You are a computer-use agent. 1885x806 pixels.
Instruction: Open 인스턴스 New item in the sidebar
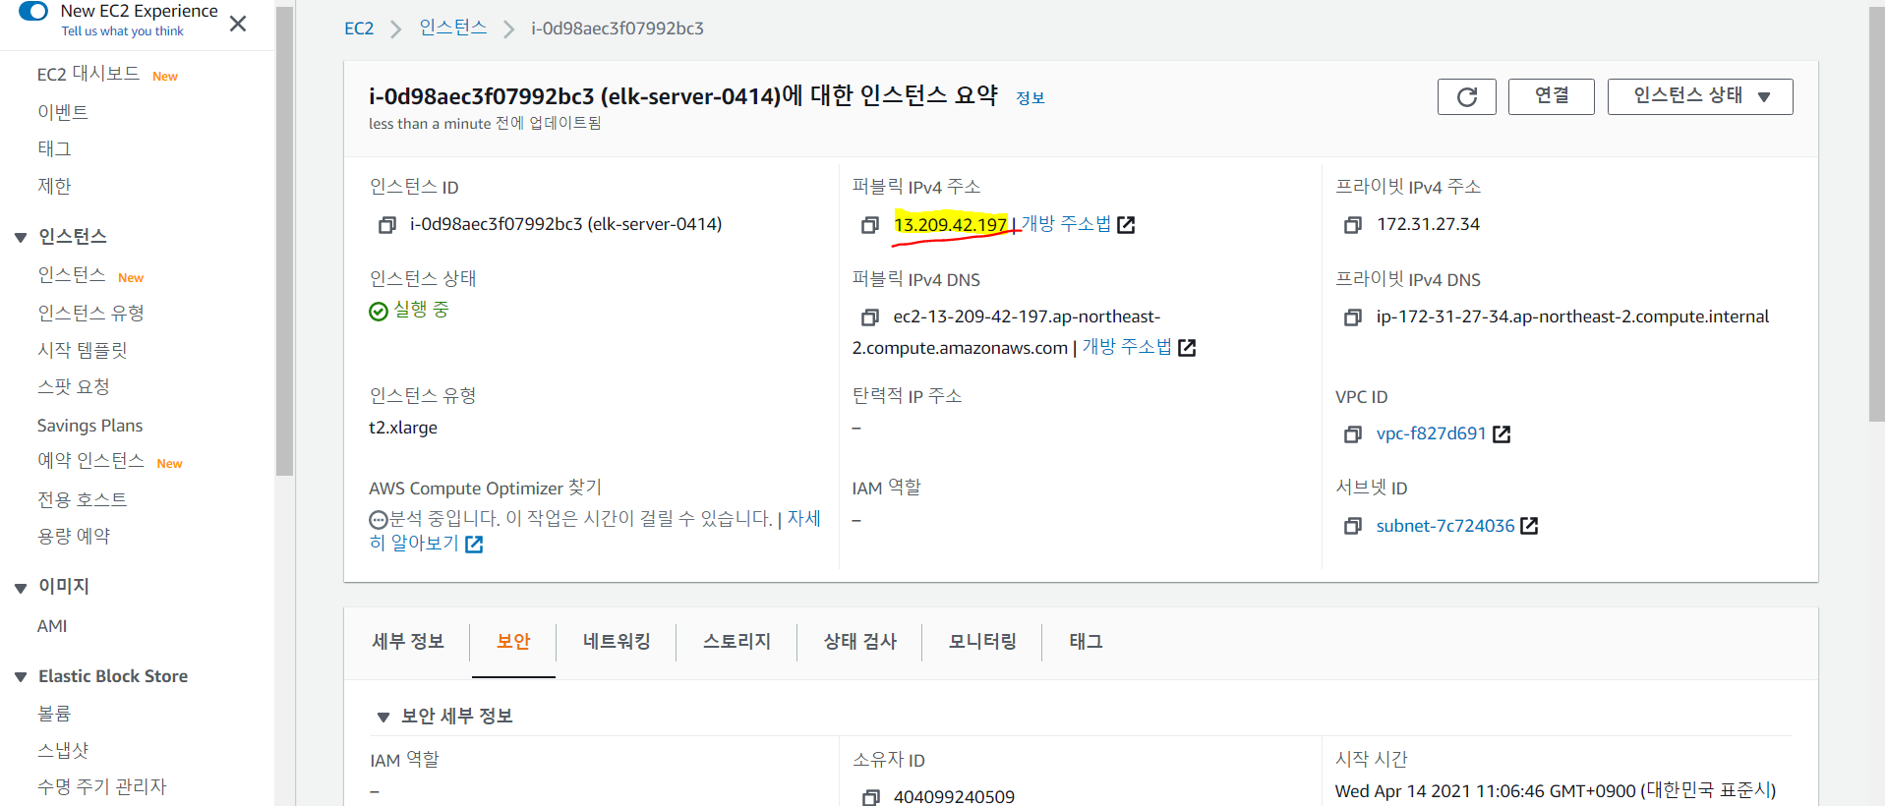tap(71, 275)
